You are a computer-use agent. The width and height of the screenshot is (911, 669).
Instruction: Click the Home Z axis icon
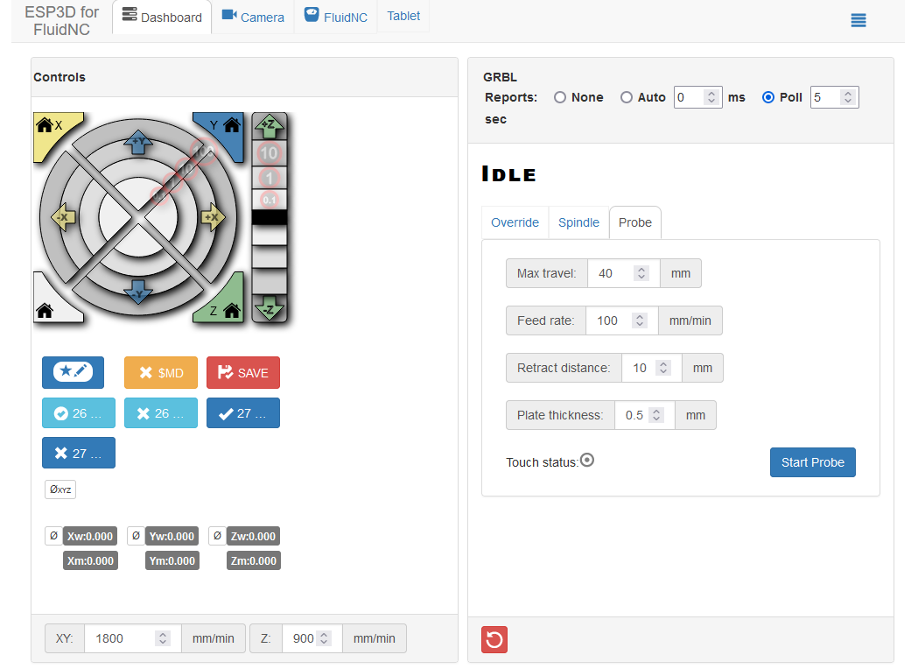(x=231, y=310)
